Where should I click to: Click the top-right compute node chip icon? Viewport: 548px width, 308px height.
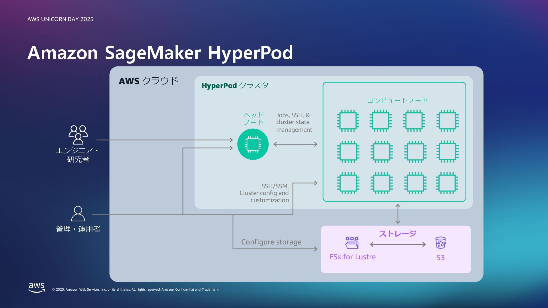pos(447,121)
